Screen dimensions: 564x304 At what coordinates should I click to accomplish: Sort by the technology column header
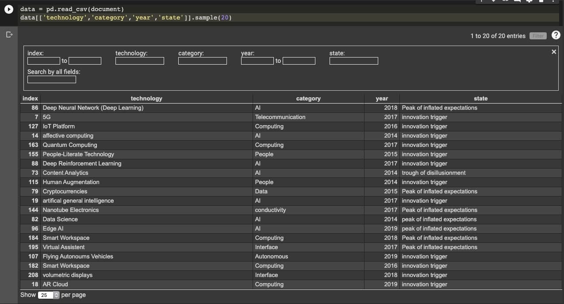click(146, 98)
